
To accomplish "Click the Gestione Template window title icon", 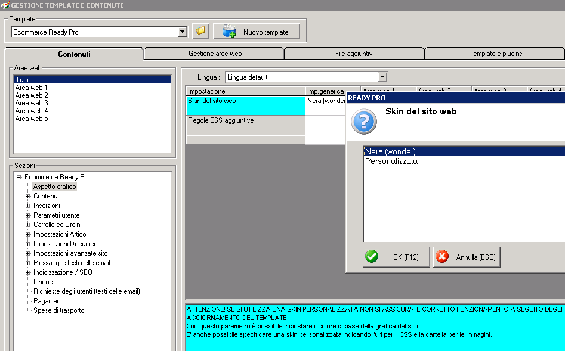I will point(5,5).
